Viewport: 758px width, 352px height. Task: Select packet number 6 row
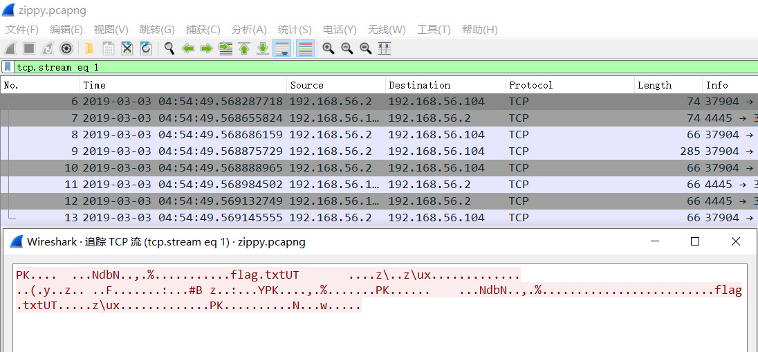[379, 102]
